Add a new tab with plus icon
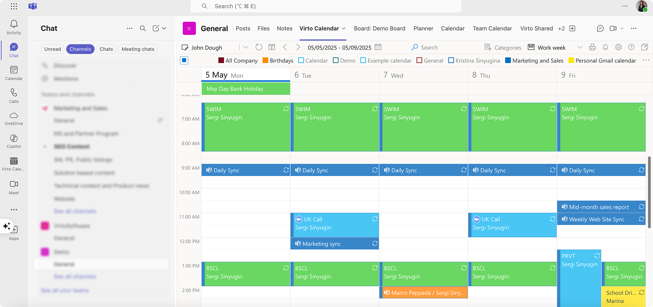The image size is (653, 307). (x=572, y=28)
